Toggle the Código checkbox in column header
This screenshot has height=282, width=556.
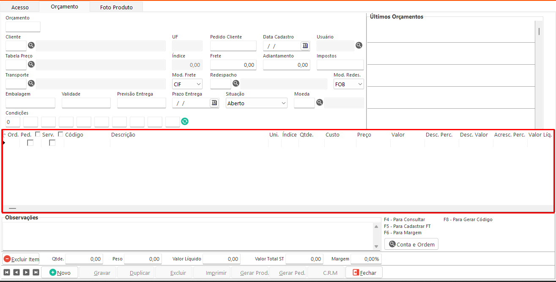click(60, 134)
